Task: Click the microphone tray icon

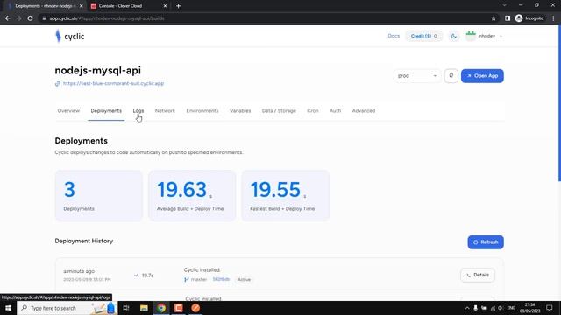Action: click(475, 308)
